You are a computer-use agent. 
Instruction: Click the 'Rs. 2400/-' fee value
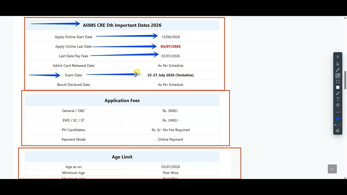click(x=171, y=120)
